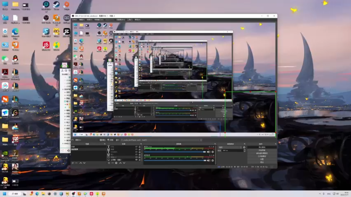Click the Studio Mode button in Controls
351x197 pixels.
[x=262, y=156]
